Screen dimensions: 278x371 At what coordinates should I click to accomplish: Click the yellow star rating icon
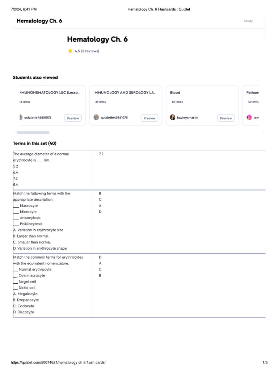pos(70,51)
